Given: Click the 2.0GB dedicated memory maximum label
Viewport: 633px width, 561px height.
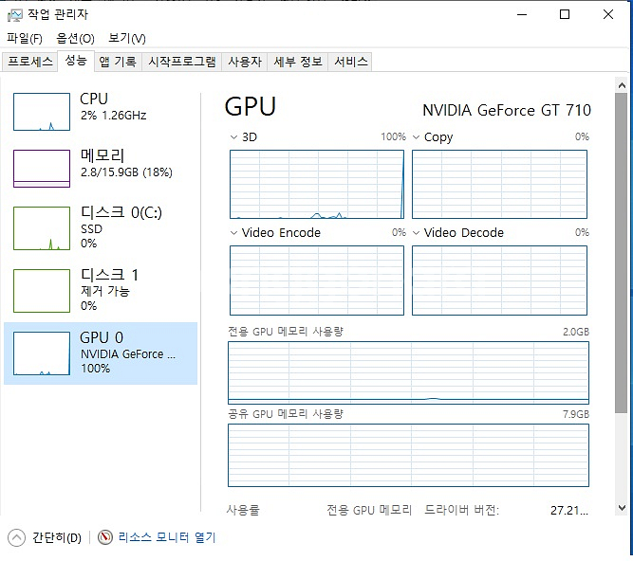Looking at the screenshot, I should coord(576,332).
